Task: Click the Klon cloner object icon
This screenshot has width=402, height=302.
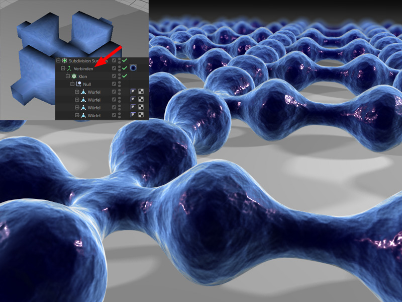Action: point(74,77)
